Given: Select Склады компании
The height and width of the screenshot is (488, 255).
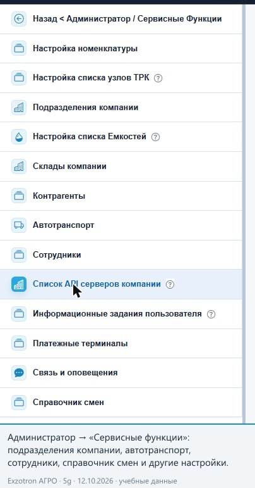Looking at the screenshot, I should click(x=121, y=166).
